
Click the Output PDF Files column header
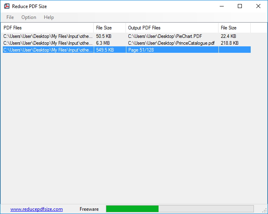click(x=172, y=28)
